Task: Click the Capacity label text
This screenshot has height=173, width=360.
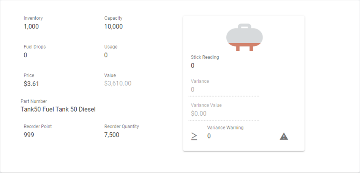Action: point(113,18)
